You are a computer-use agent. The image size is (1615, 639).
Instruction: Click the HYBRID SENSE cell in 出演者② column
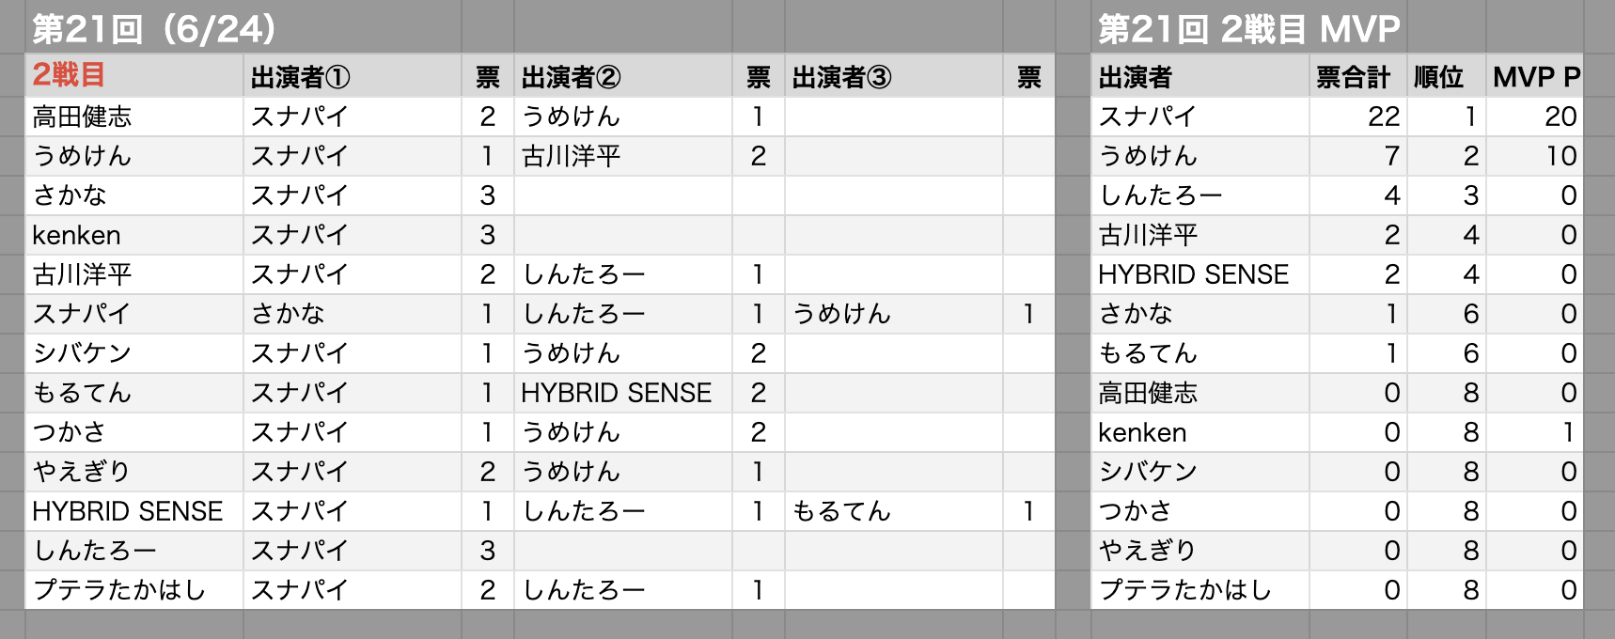623,393
